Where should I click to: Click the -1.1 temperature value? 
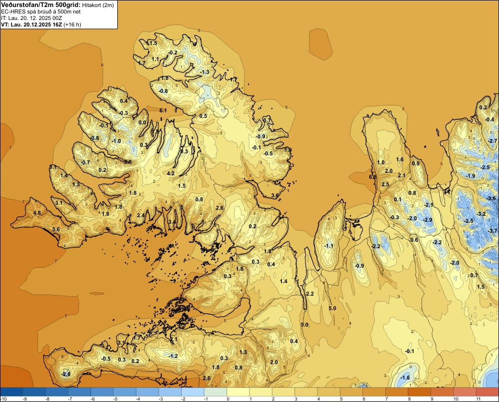(329, 246)
